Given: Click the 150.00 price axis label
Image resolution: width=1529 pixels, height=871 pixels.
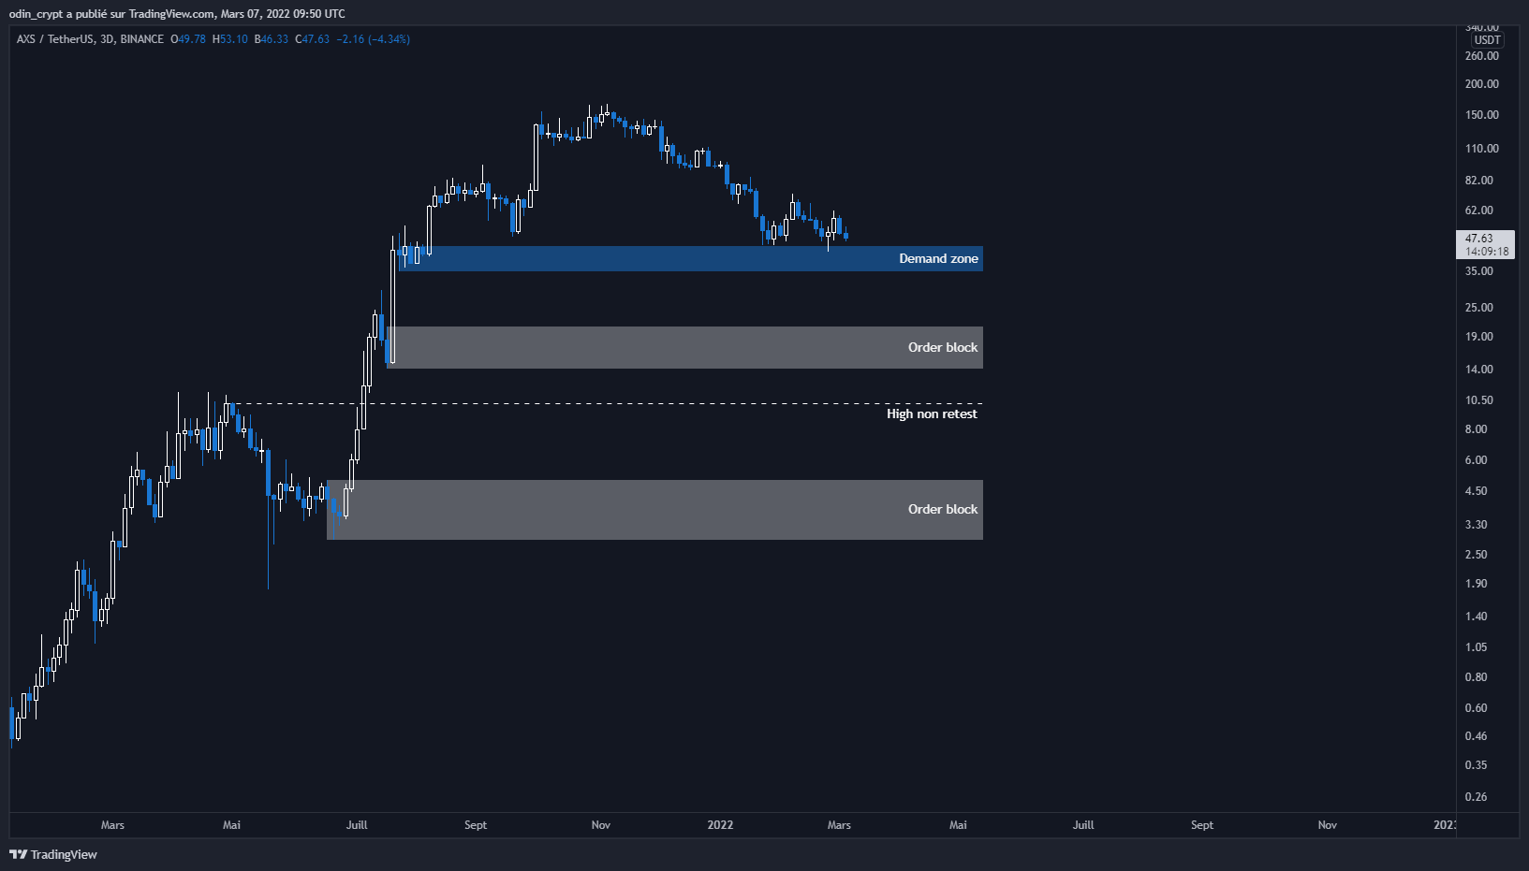Looking at the screenshot, I should tap(1482, 115).
